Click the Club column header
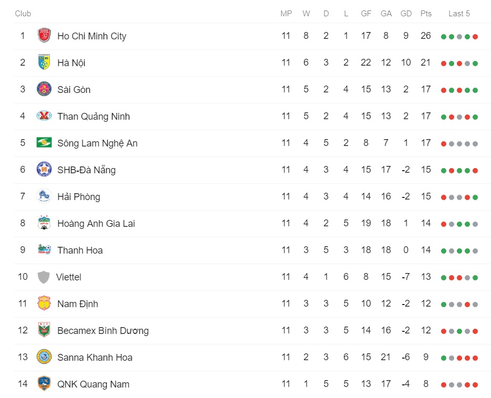491x398 pixels. 23,14
